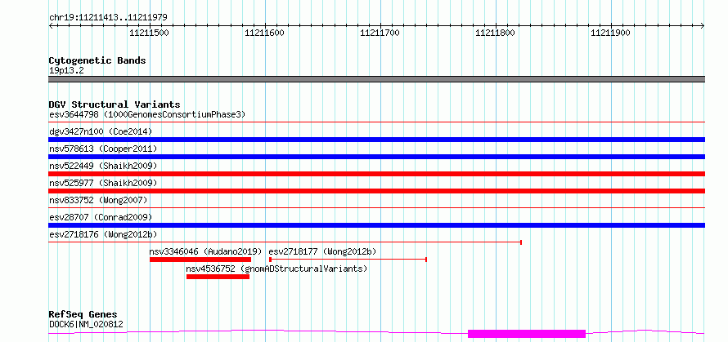728x342 pixels.
Task: Click the nsv4536752 red variant bar
Action: pyautogui.click(x=218, y=277)
